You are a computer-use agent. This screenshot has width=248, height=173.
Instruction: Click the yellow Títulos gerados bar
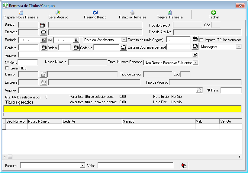(123, 109)
